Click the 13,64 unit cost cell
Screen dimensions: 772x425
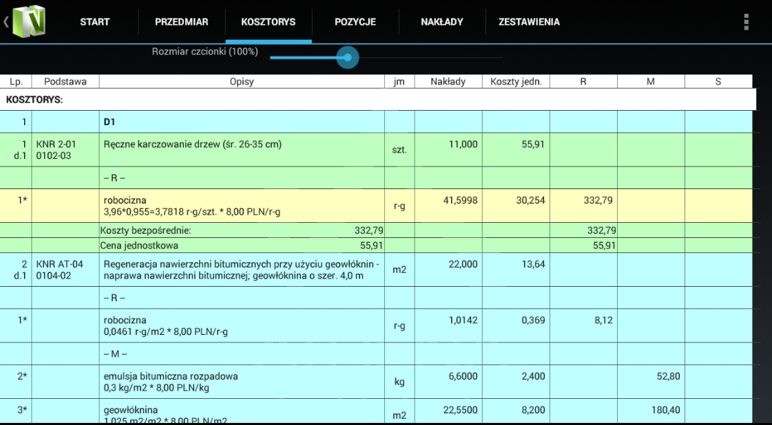(516, 270)
